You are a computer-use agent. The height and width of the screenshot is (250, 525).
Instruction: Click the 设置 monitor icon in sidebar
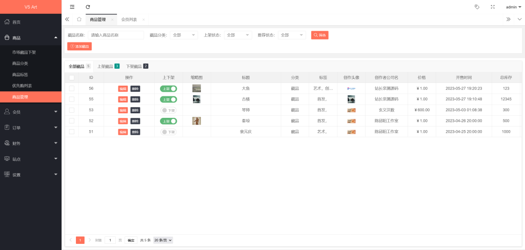pyautogui.click(x=7, y=174)
